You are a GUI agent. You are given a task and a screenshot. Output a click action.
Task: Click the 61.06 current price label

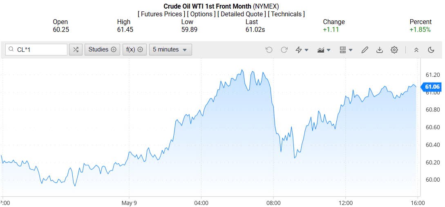pos(432,87)
